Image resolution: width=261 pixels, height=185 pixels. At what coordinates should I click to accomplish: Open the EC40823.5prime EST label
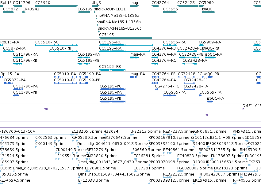click(x=193, y=156)
